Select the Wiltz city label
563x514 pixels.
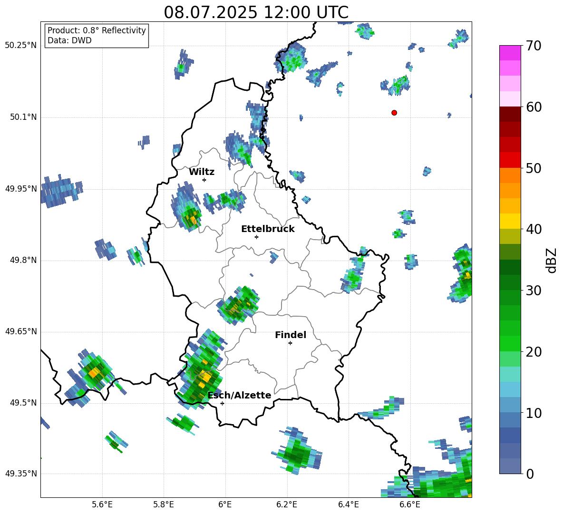[x=202, y=172]
